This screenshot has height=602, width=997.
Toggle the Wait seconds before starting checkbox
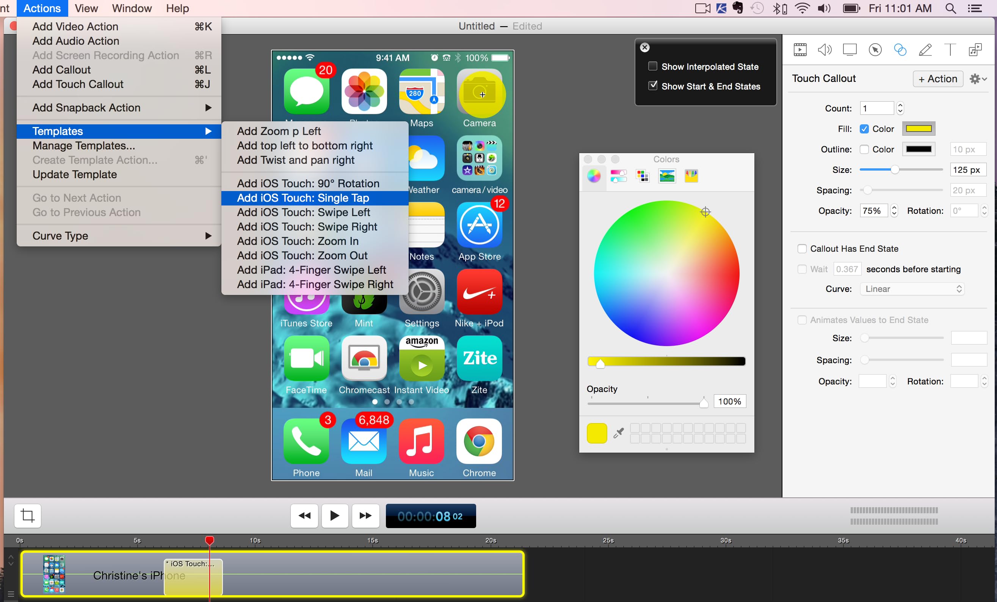tap(801, 269)
